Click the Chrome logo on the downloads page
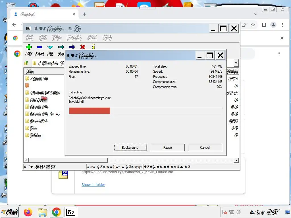Viewport: 291px width, 218px height. (17, 54)
